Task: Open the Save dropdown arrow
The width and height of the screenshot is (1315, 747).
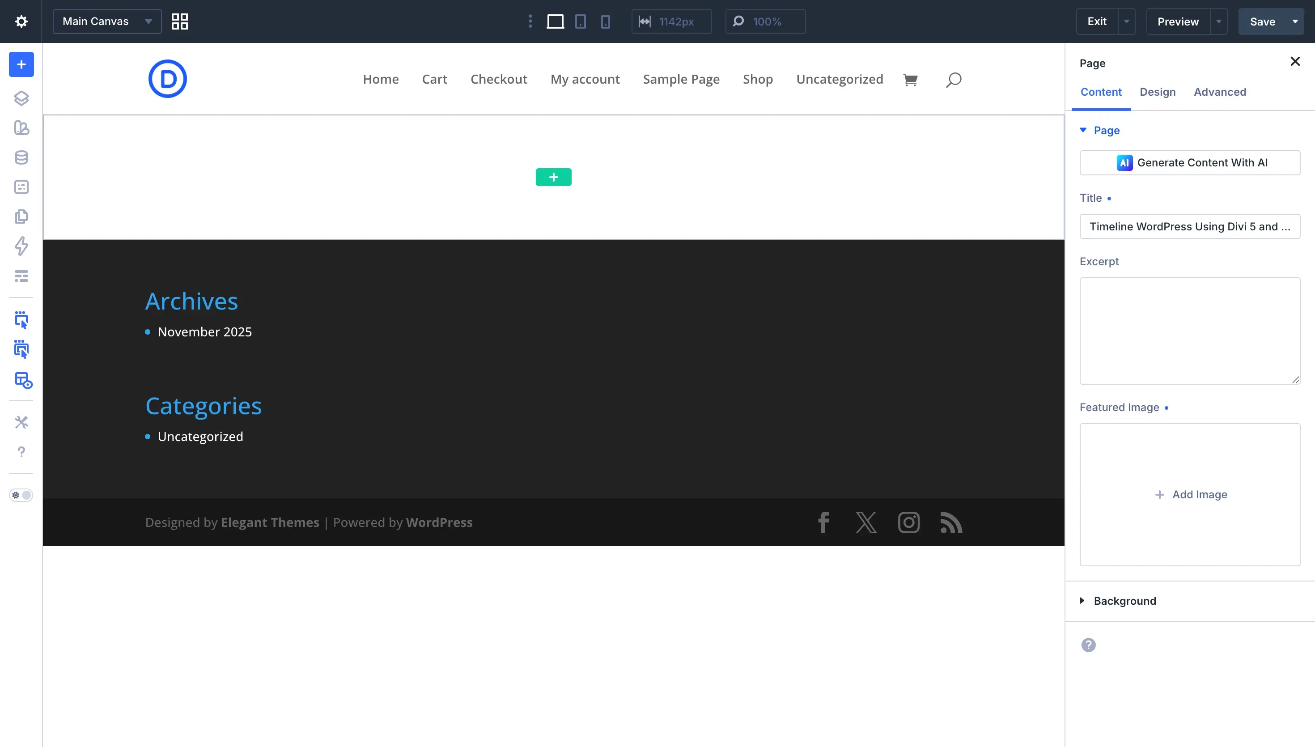Action: (1294, 21)
